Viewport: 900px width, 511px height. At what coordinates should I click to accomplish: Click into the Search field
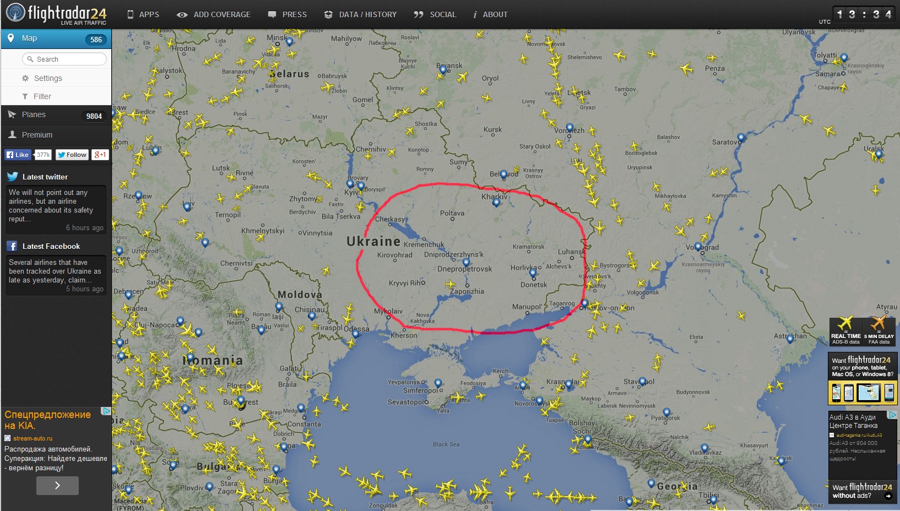[x=64, y=59]
